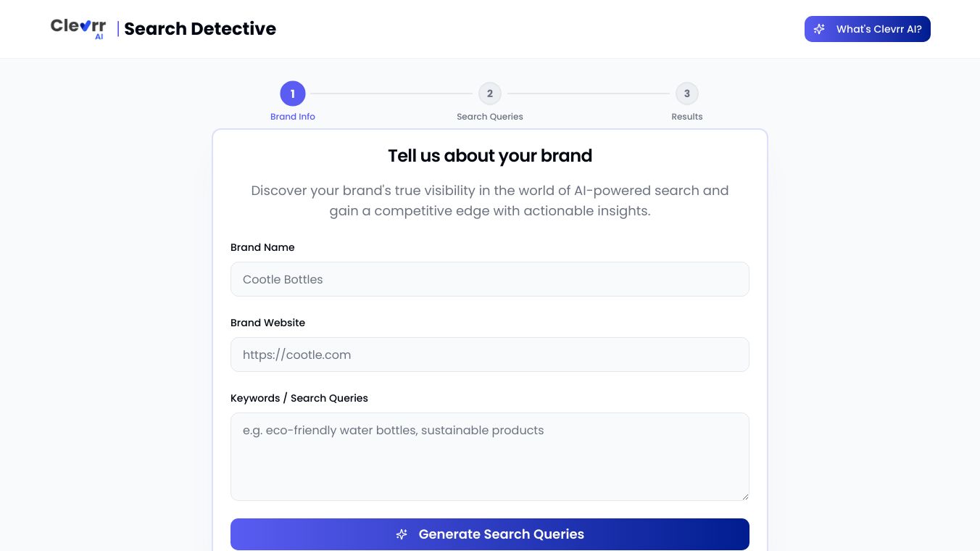Click the sparkle icon on Generate Search Queries
The image size is (980, 551).
[x=402, y=534]
